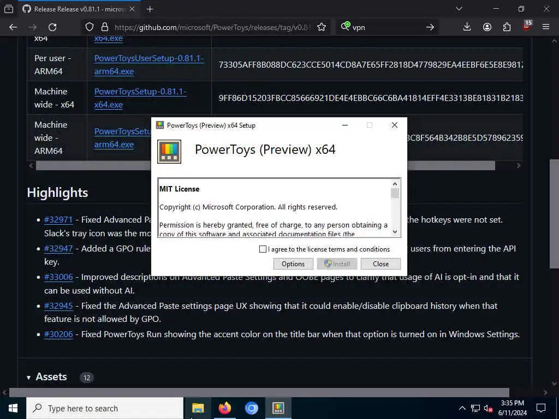Open Firefox downloads panel

467,27
